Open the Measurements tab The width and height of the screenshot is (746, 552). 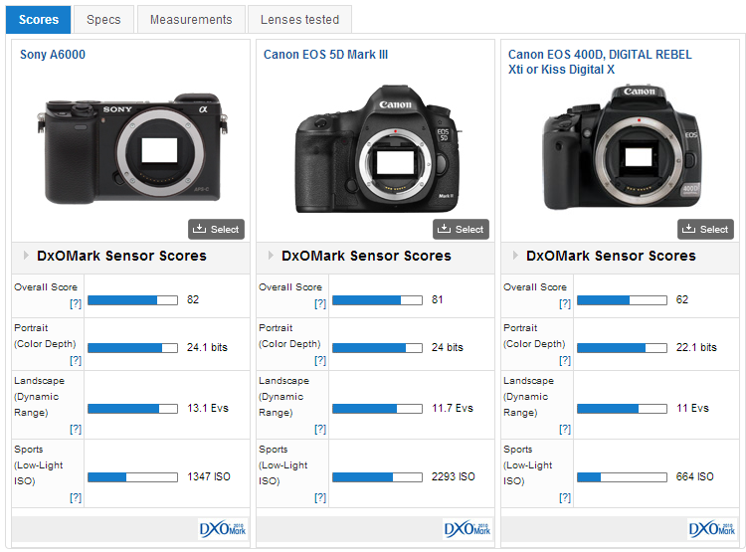pos(191,19)
